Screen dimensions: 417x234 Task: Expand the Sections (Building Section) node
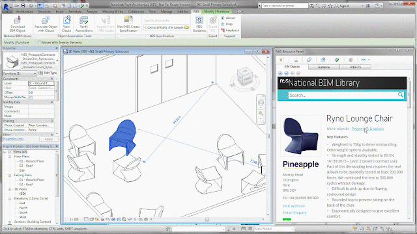tap(10, 222)
